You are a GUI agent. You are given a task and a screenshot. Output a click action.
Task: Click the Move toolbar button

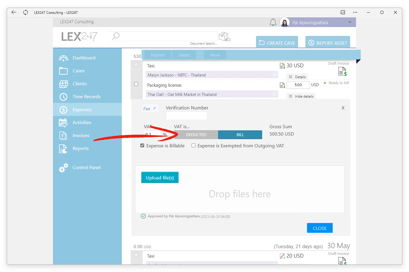(215, 55)
